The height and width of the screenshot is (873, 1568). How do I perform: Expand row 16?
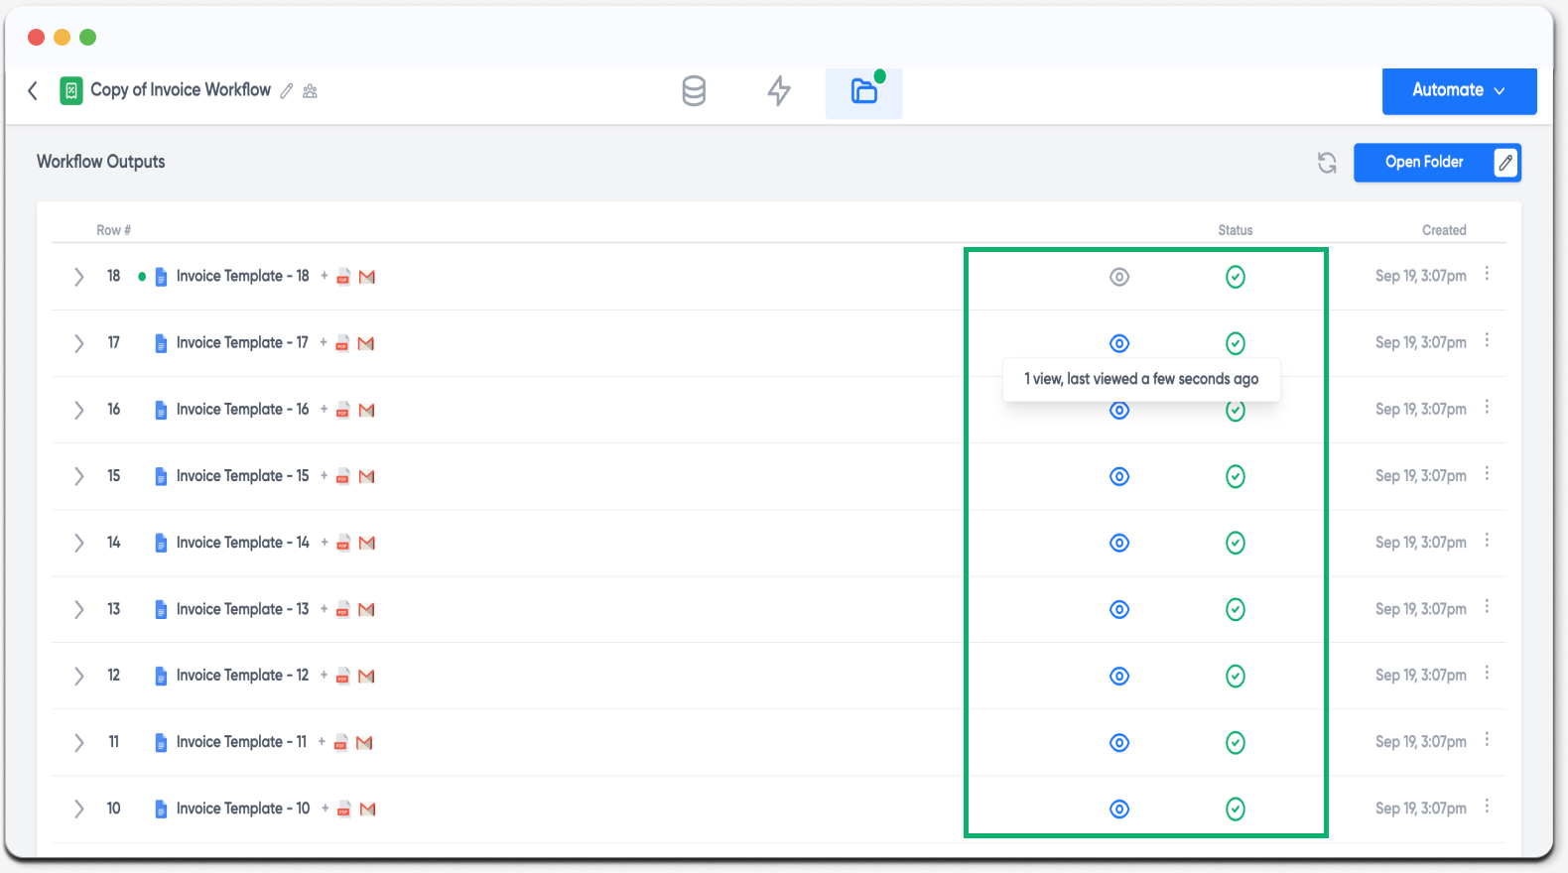click(x=78, y=410)
